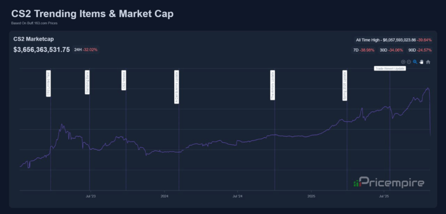Click the chart zoom out icon
This screenshot has height=214, width=446.
click(409, 62)
